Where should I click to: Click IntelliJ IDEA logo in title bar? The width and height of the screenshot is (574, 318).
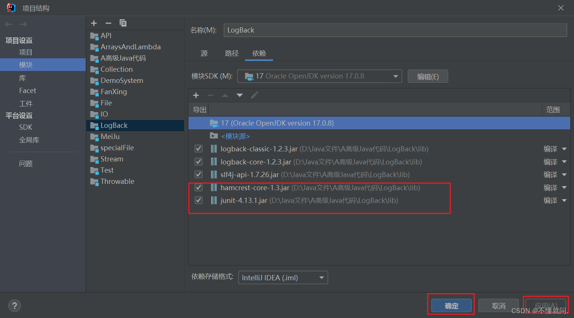tap(11, 8)
